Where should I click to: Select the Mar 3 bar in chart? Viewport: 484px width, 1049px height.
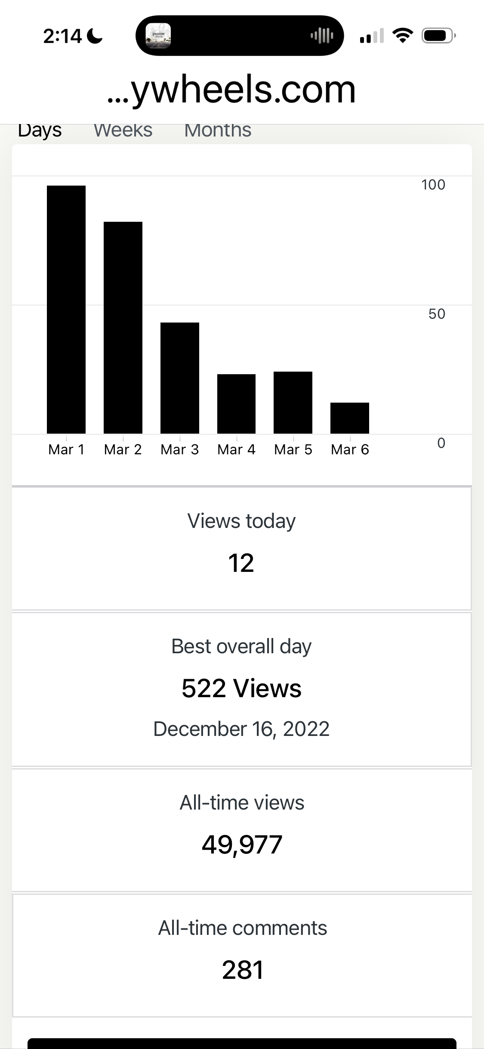pyautogui.click(x=180, y=378)
